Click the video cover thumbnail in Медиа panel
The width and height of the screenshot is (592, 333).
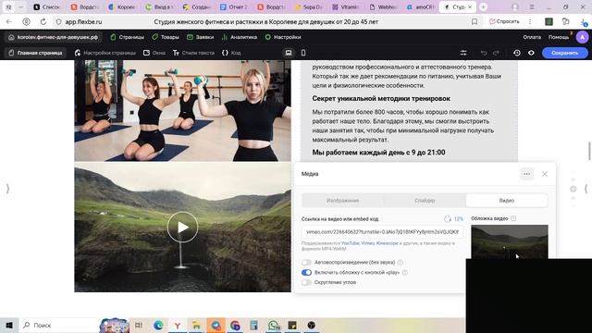click(510, 241)
